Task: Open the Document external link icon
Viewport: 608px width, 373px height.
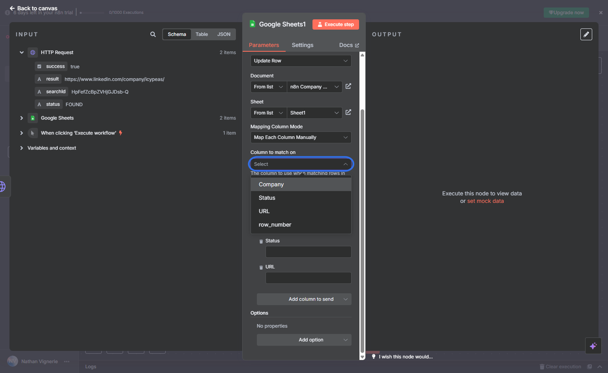Action: pos(348,86)
